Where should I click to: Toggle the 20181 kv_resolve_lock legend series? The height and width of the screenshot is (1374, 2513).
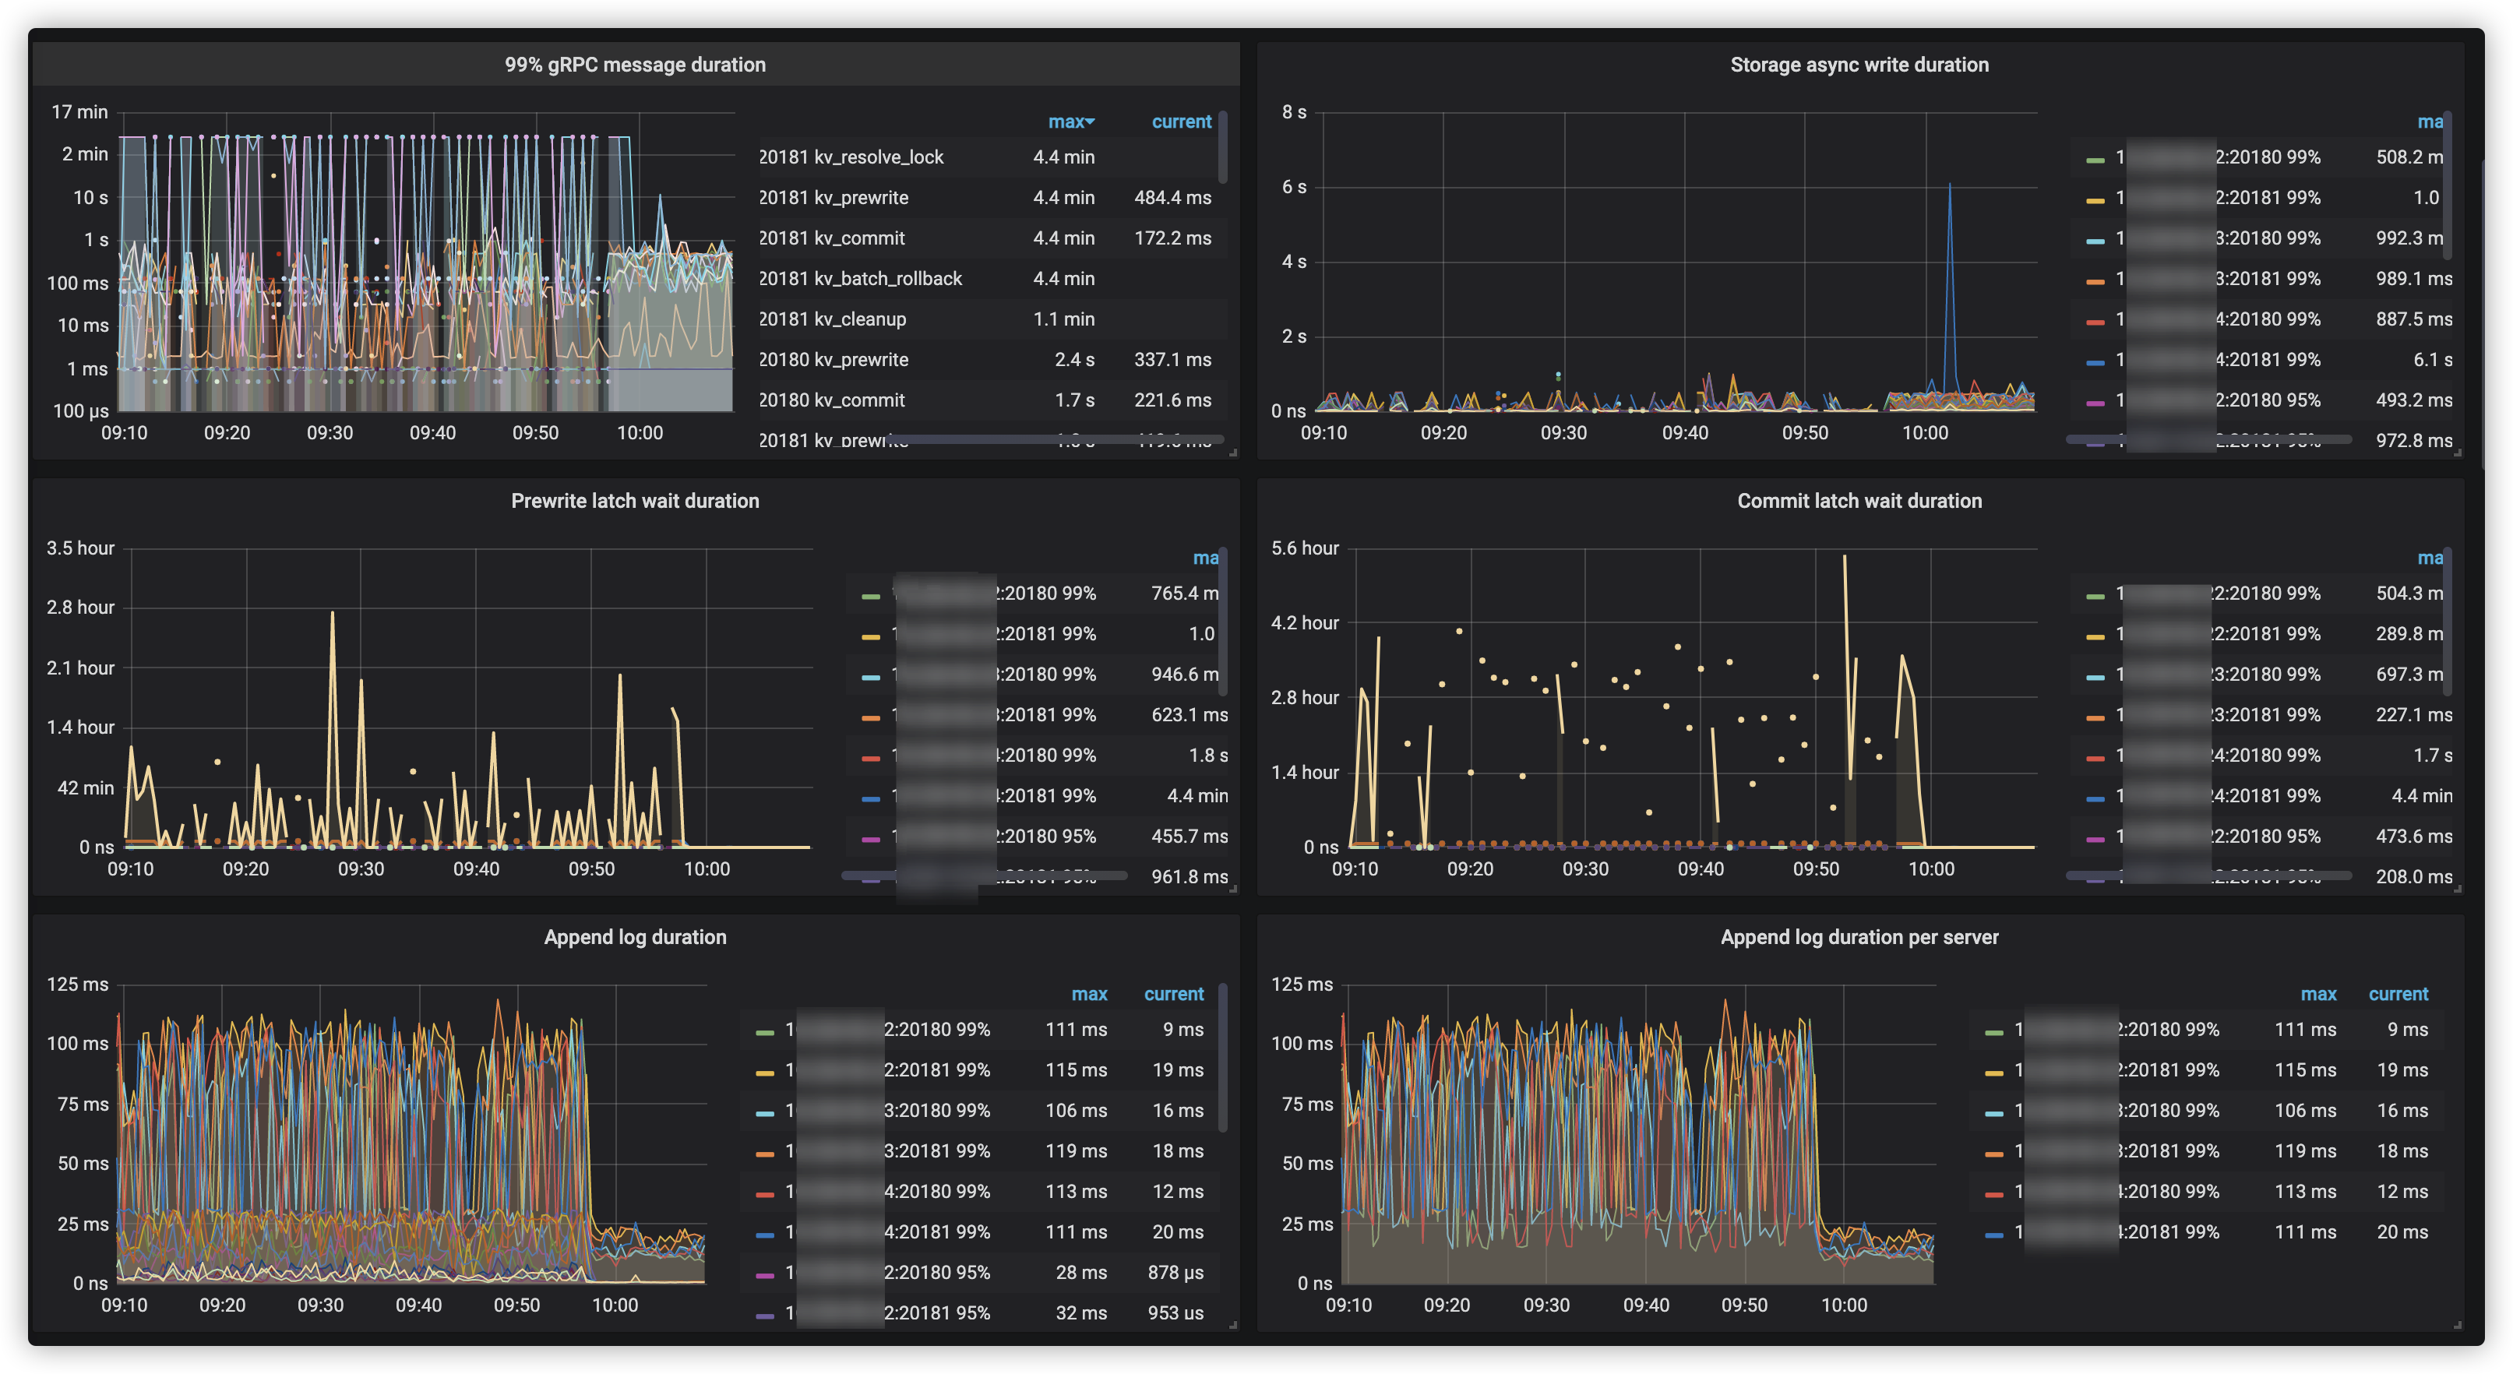click(851, 157)
